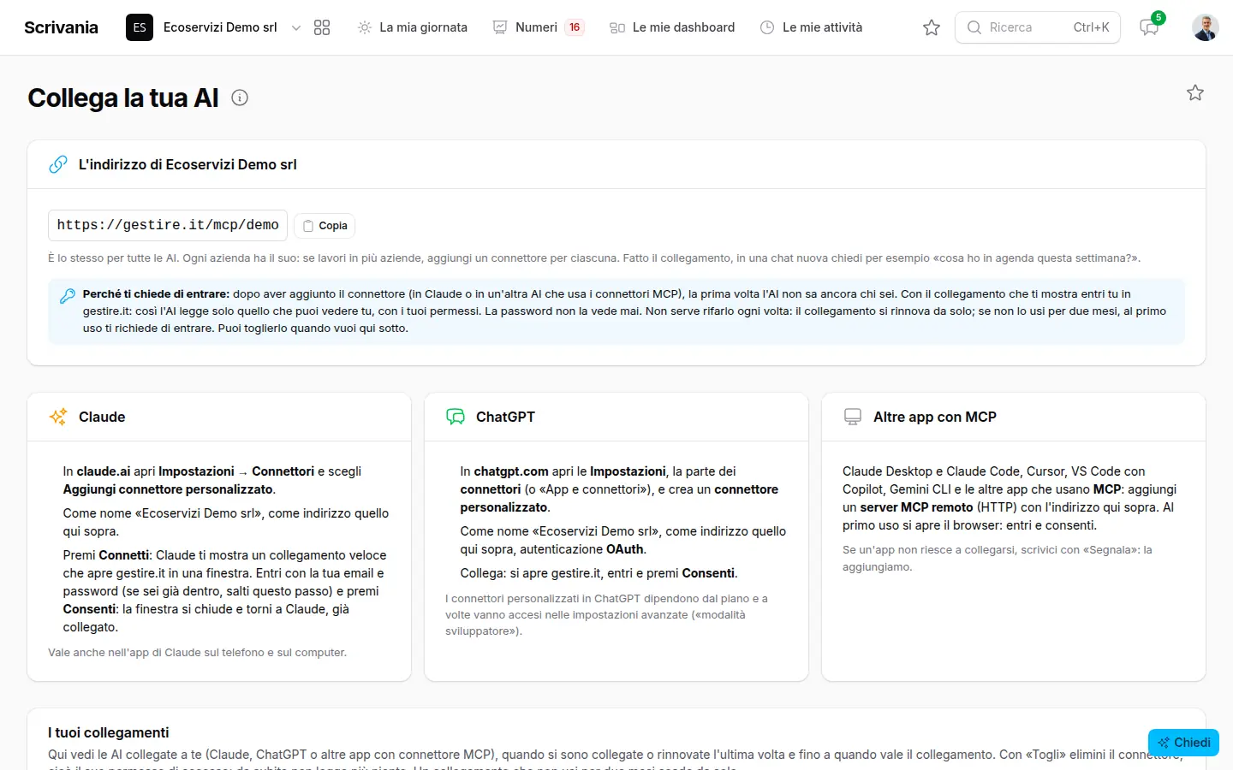
Task: Copy the MCP address with Copia button
Action: [325, 226]
